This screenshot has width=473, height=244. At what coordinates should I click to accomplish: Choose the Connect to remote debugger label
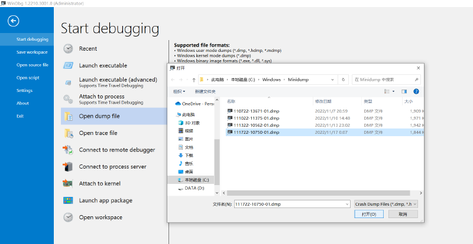117,150
